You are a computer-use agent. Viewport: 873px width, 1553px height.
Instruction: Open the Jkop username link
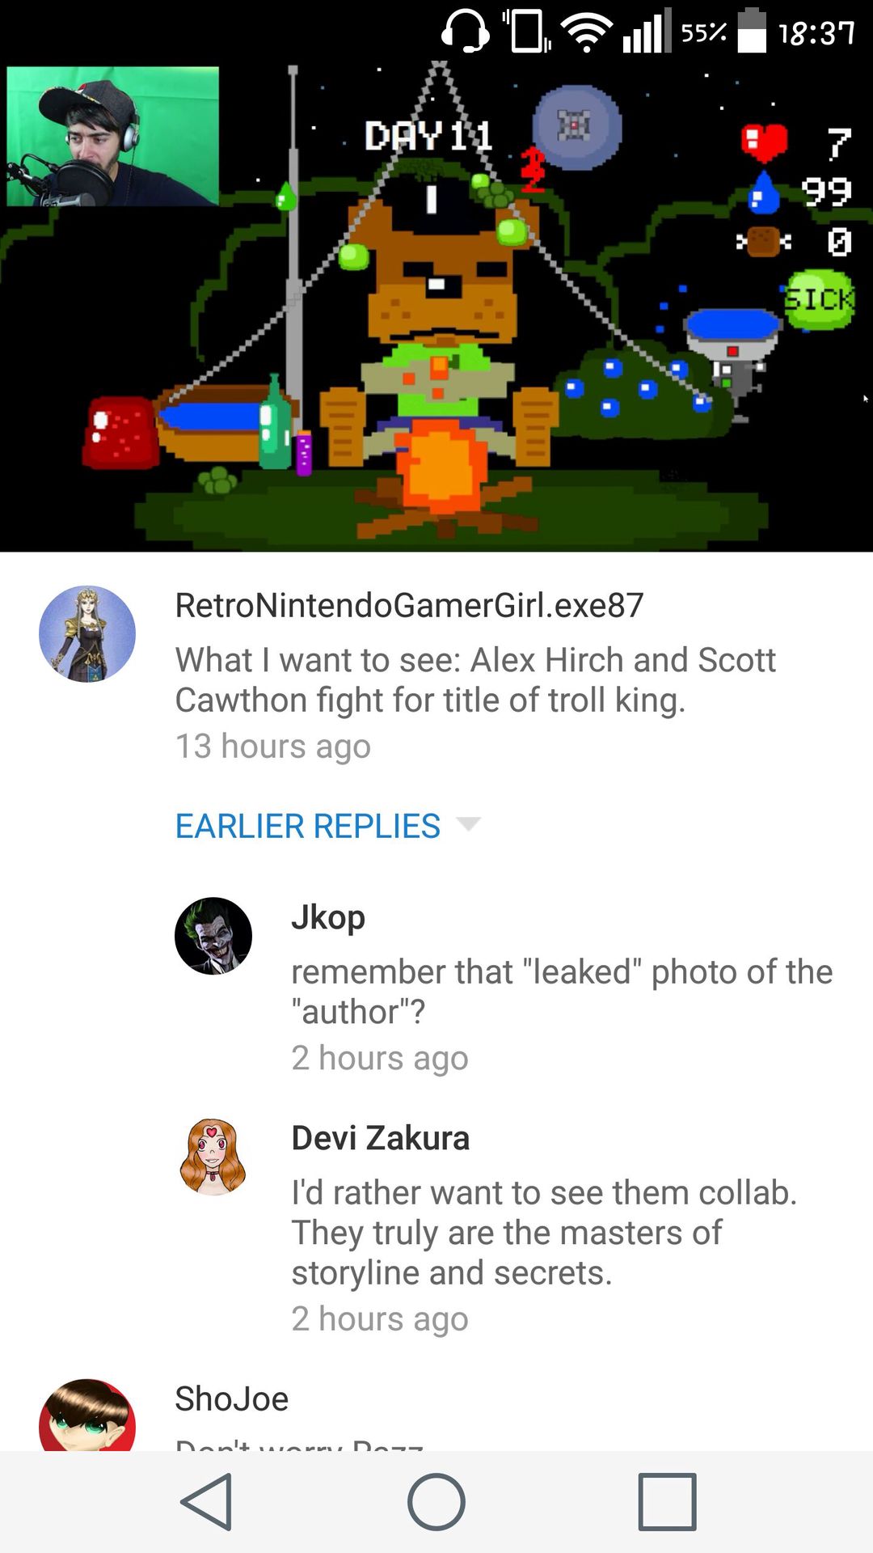click(x=328, y=917)
